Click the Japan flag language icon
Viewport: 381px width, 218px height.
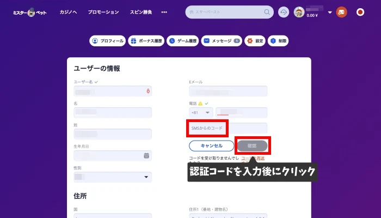pyautogui.click(x=360, y=12)
